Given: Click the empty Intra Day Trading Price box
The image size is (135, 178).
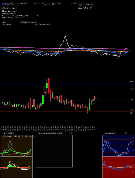Looking at the screenshot, I should (x=54, y=151).
